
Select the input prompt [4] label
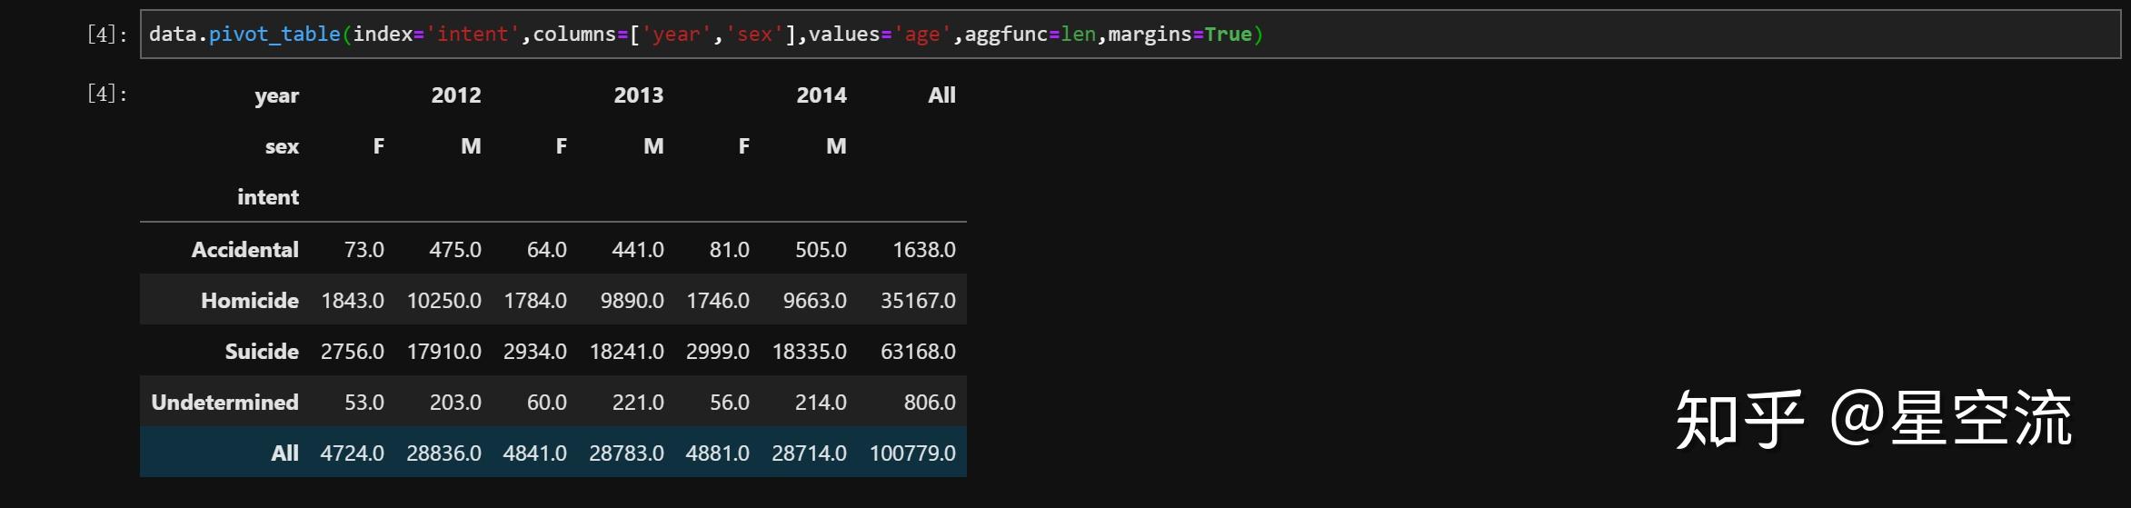point(107,35)
